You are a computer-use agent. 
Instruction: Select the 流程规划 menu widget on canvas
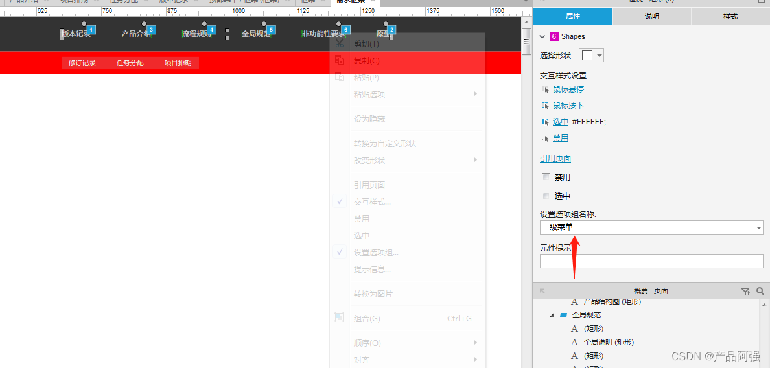tap(196, 34)
